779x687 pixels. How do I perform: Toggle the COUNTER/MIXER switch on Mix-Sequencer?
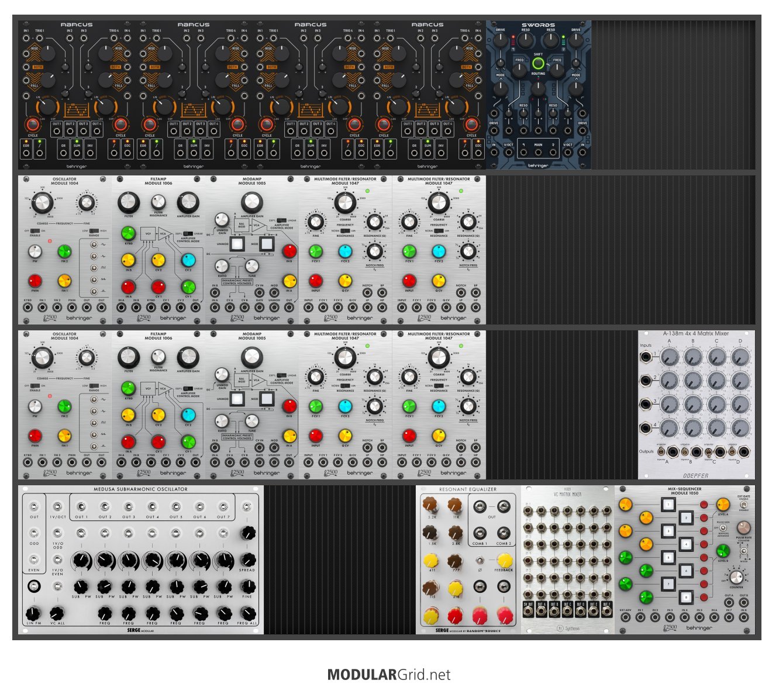tap(743, 551)
